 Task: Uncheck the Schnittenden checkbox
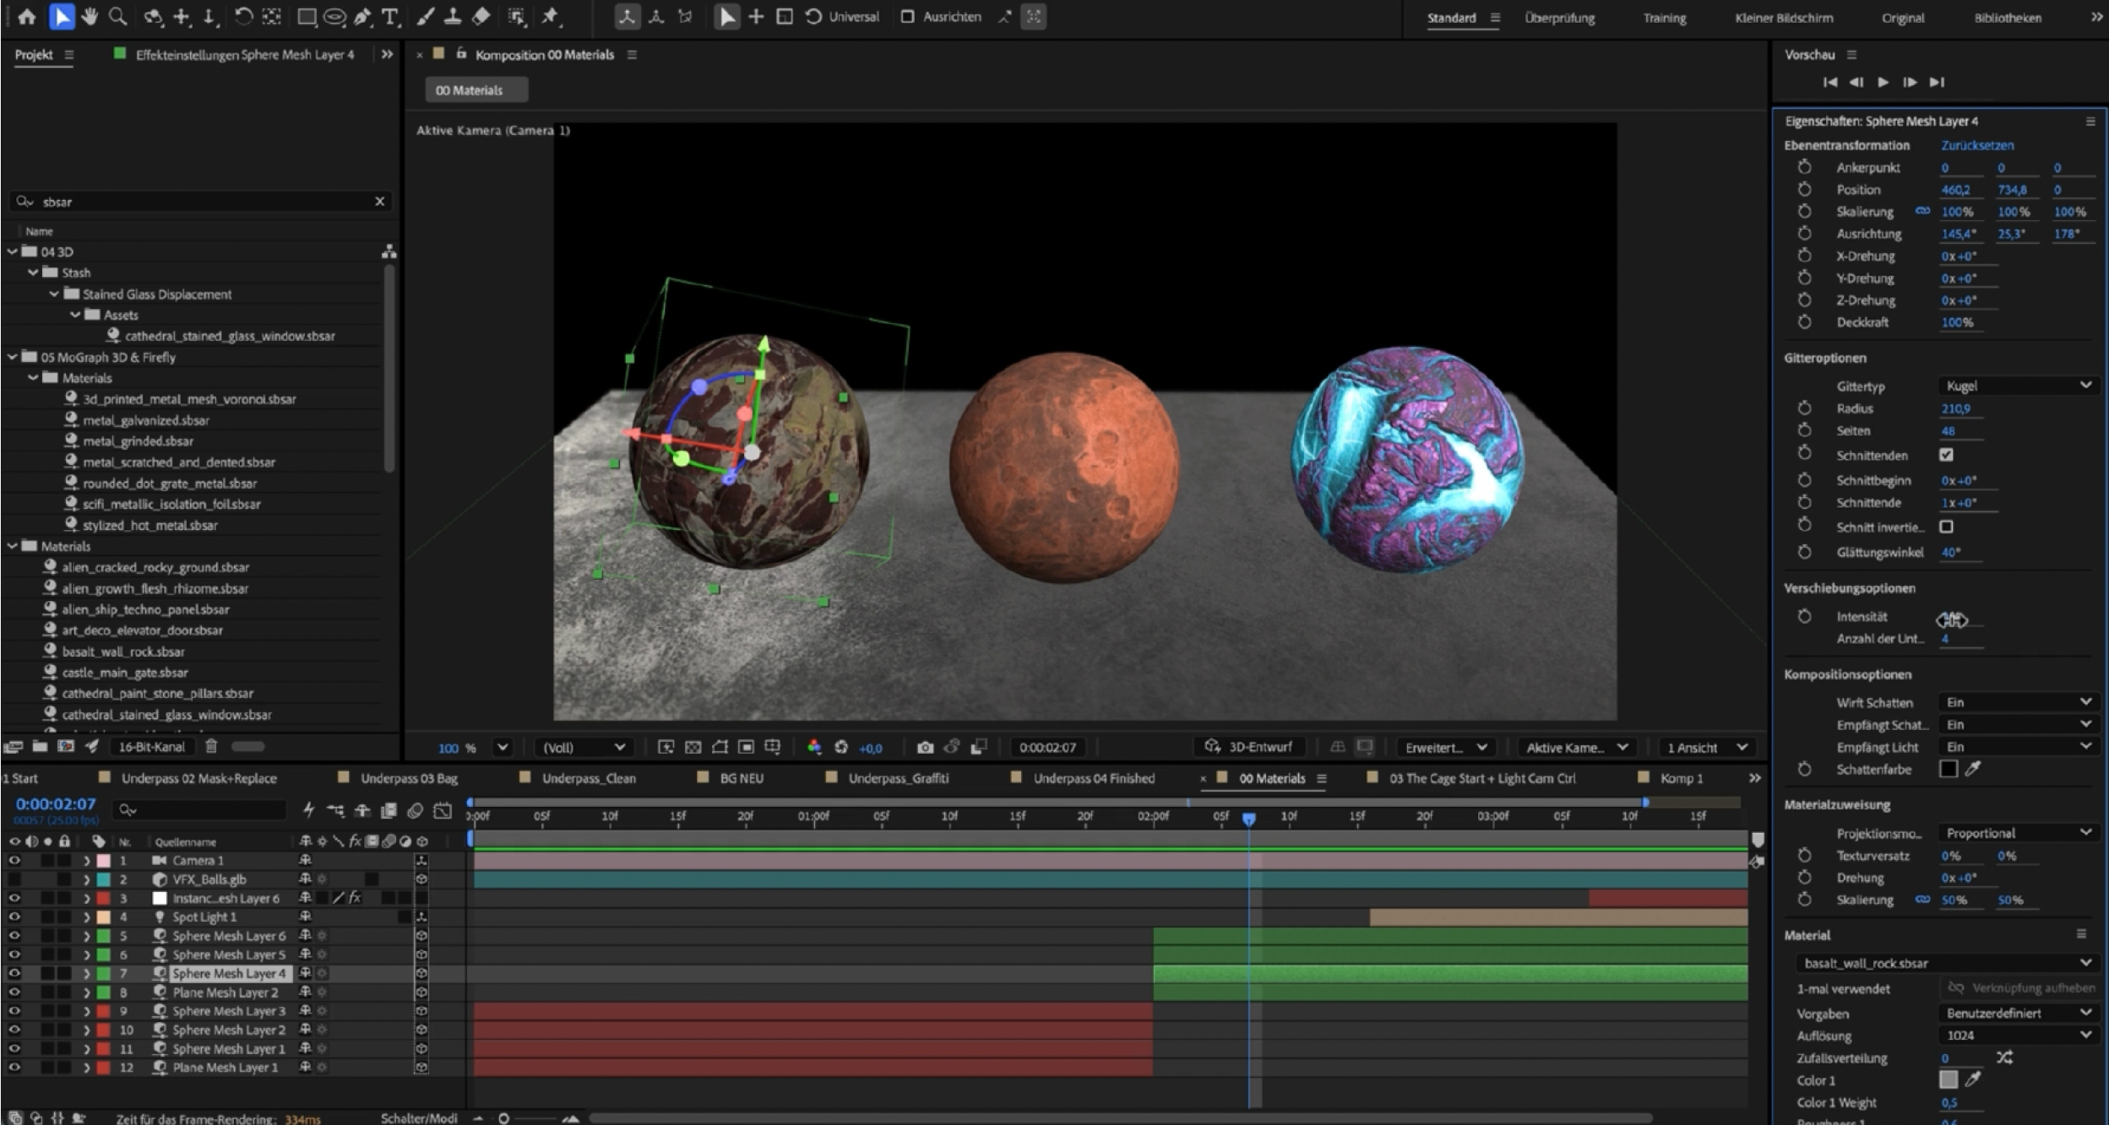point(1947,455)
